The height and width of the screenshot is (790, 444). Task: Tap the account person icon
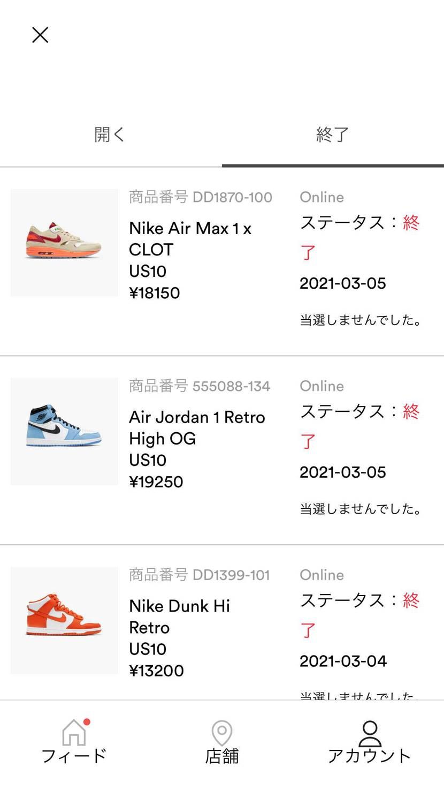(370, 733)
